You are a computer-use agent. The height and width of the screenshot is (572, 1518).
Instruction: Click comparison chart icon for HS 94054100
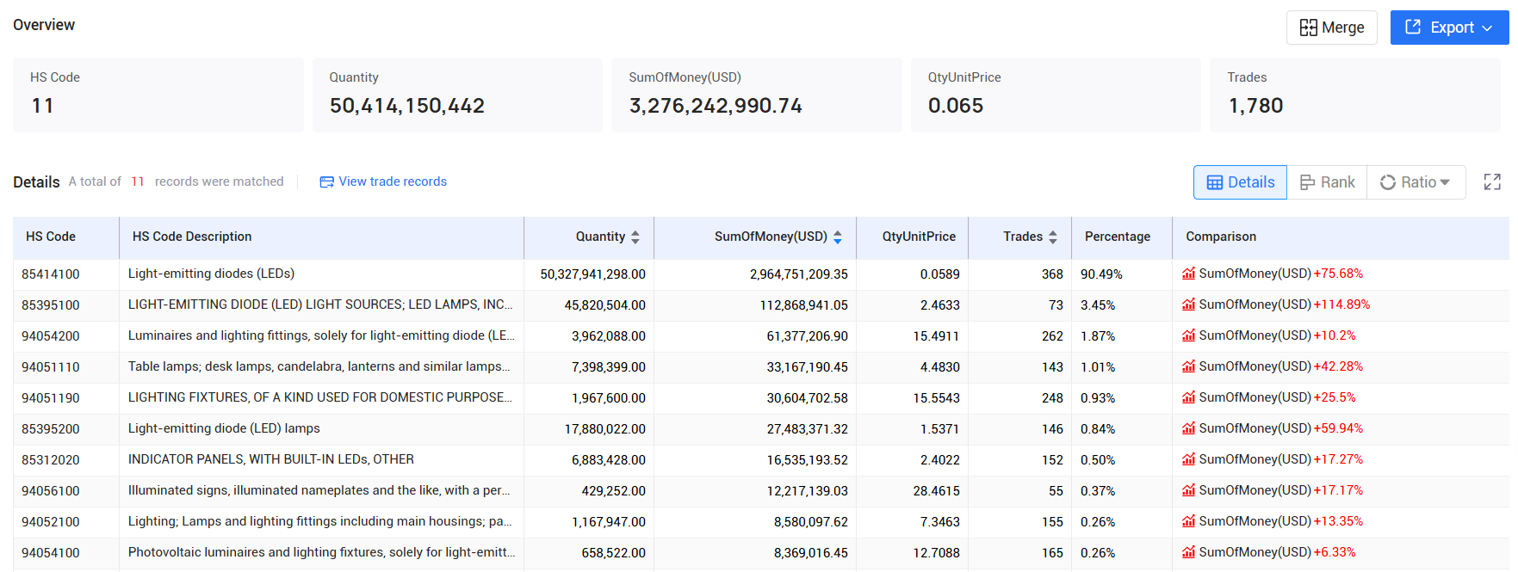point(1188,552)
